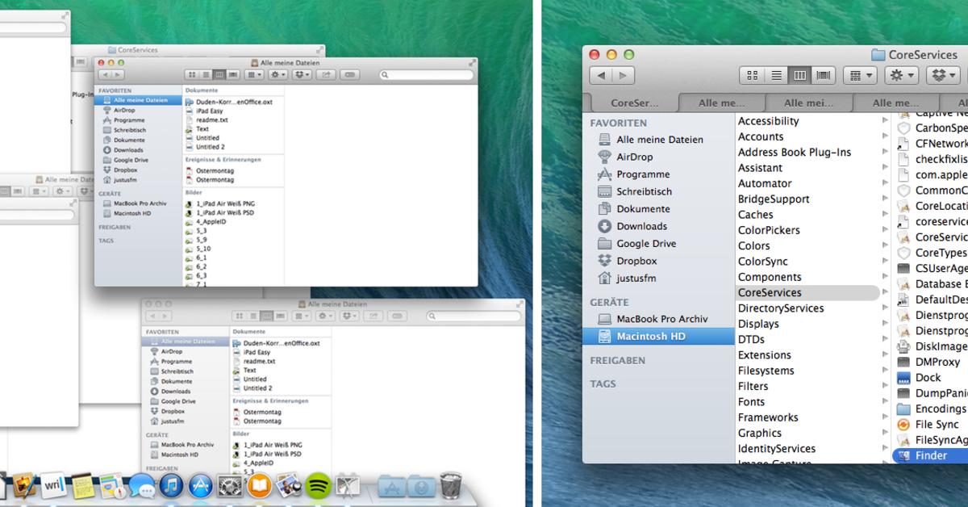
Task: Enter full screen for the front Alle meine Dateien window
Action: click(x=472, y=62)
